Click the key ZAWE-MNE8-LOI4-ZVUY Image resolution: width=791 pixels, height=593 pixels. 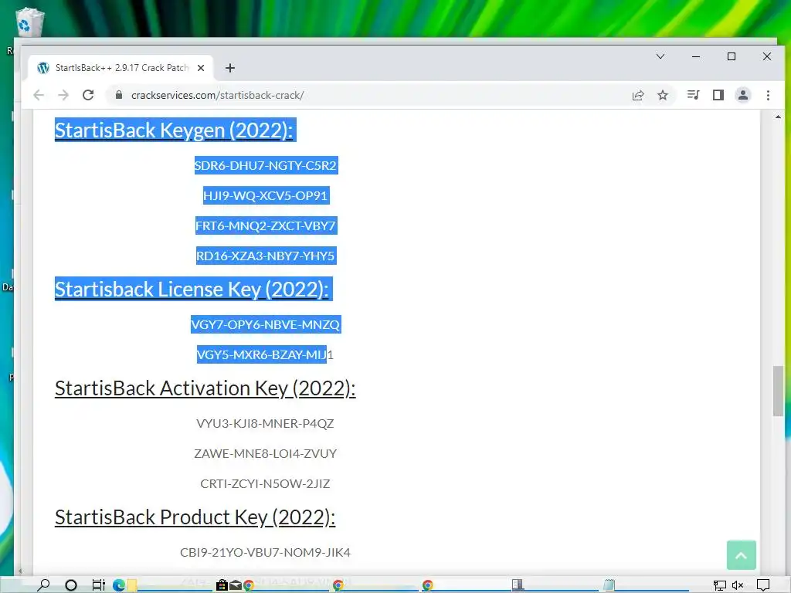coord(266,454)
